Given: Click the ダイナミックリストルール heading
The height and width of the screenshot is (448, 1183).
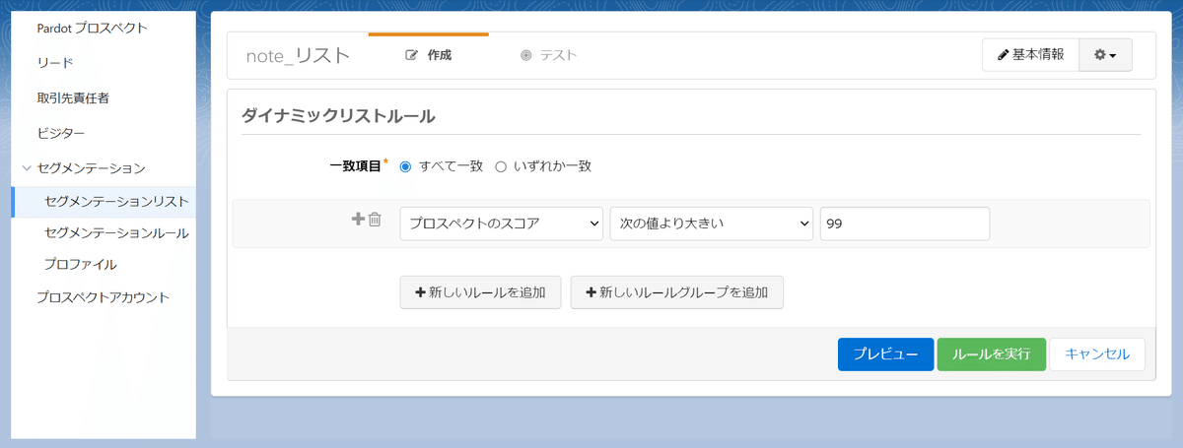Looking at the screenshot, I should click(338, 116).
